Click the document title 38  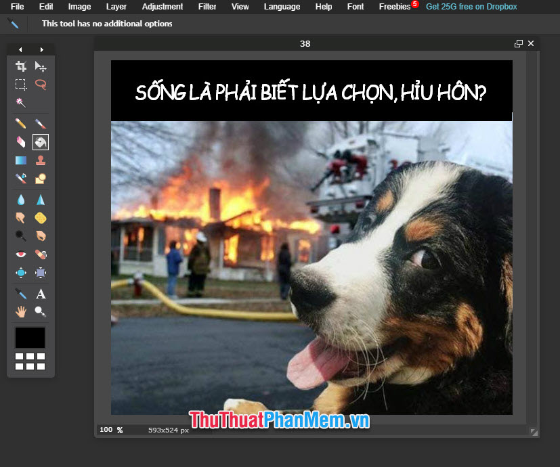pyautogui.click(x=305, y=43)
